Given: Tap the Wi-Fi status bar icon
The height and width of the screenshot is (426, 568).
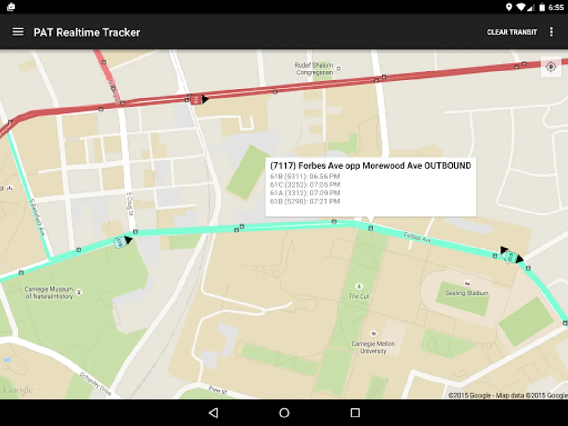Looking at the screenshot, I should tap(521, 7).
